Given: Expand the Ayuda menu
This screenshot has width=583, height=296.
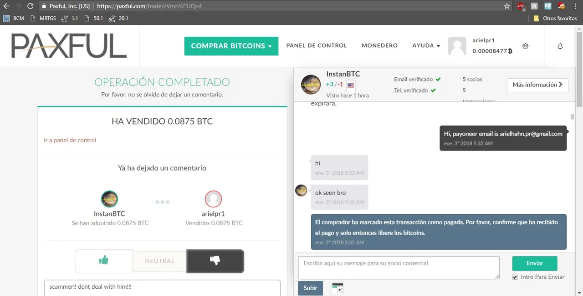Looking at the screenshot, I should tap(426, 45).
